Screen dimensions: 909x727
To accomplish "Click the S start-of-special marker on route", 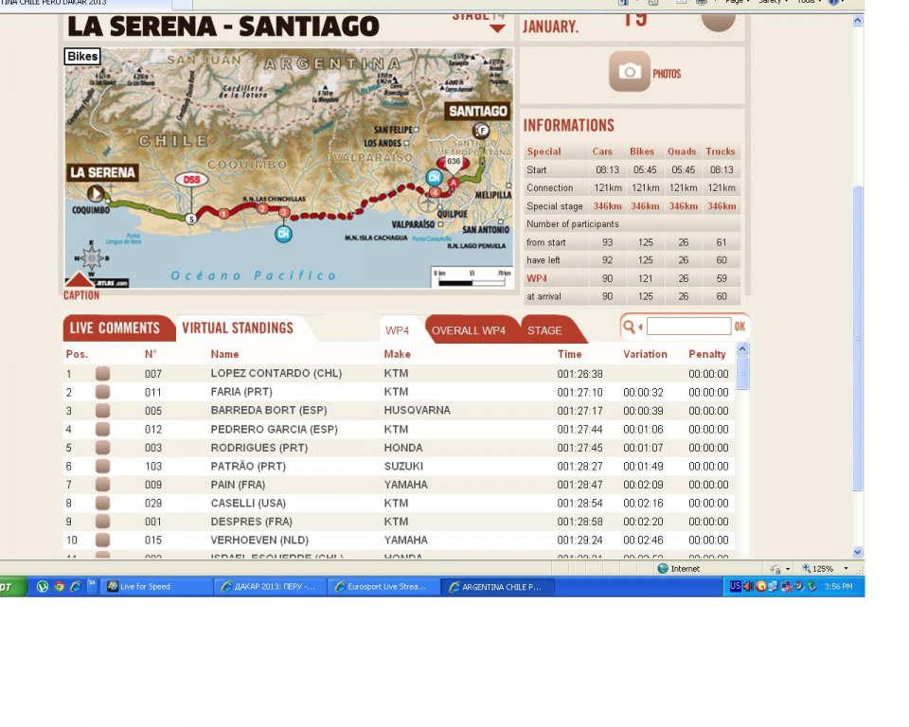I will coord(190,219).
